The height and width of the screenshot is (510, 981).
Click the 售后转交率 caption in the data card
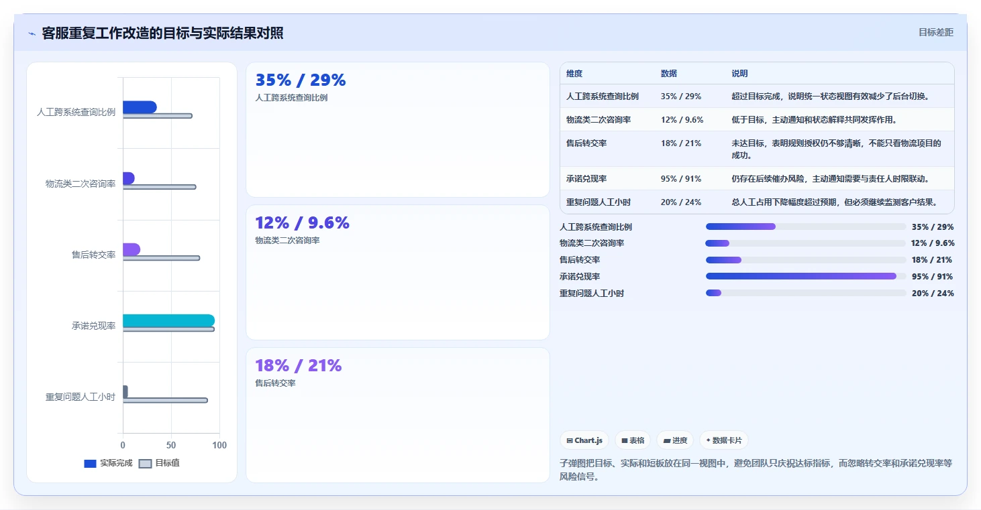click(275, 383)
